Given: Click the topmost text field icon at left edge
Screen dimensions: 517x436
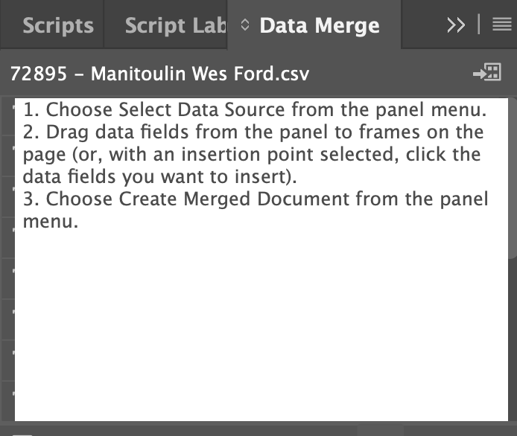Looking at the screenshot, I should coord(13,107).
